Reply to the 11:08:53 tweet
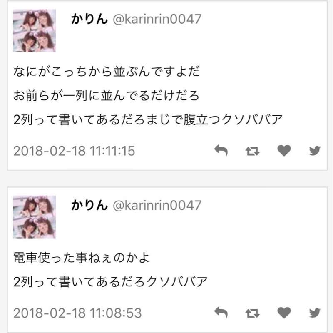The image size is (333, 333). point(221,313)
